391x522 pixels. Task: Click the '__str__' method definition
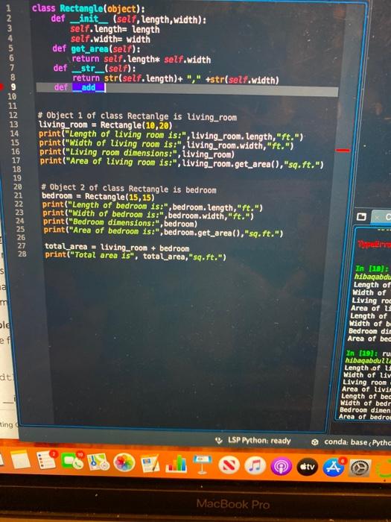(95, 69)
